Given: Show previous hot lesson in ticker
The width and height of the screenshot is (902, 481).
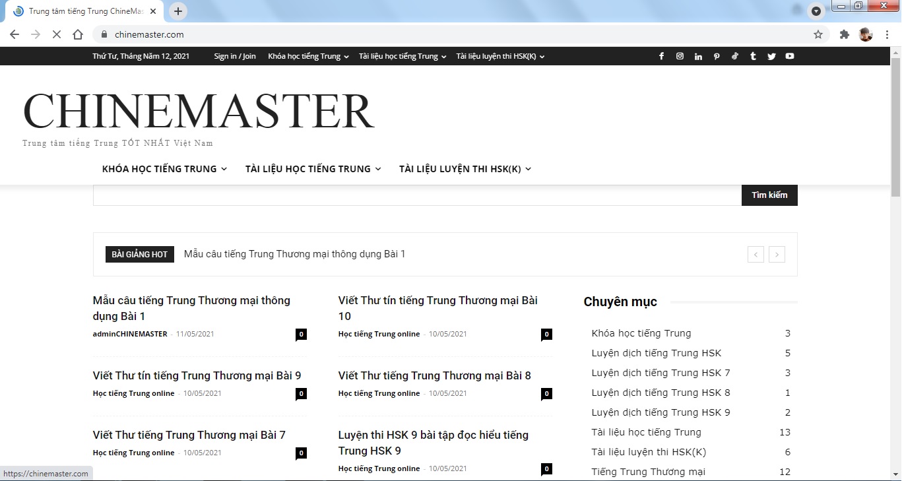Looking at the screenshot, I should [x=756, y=254].
